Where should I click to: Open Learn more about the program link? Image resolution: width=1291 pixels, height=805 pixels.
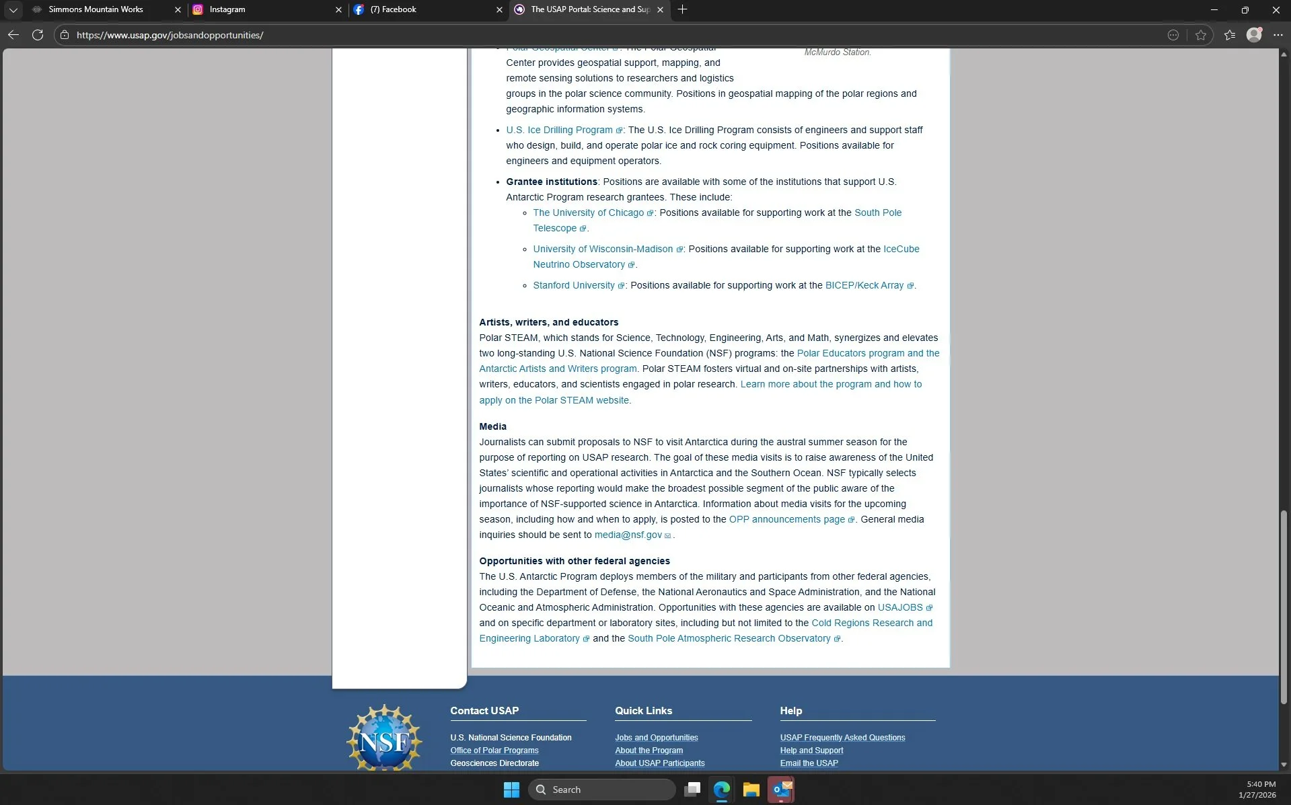coord(830,384)
